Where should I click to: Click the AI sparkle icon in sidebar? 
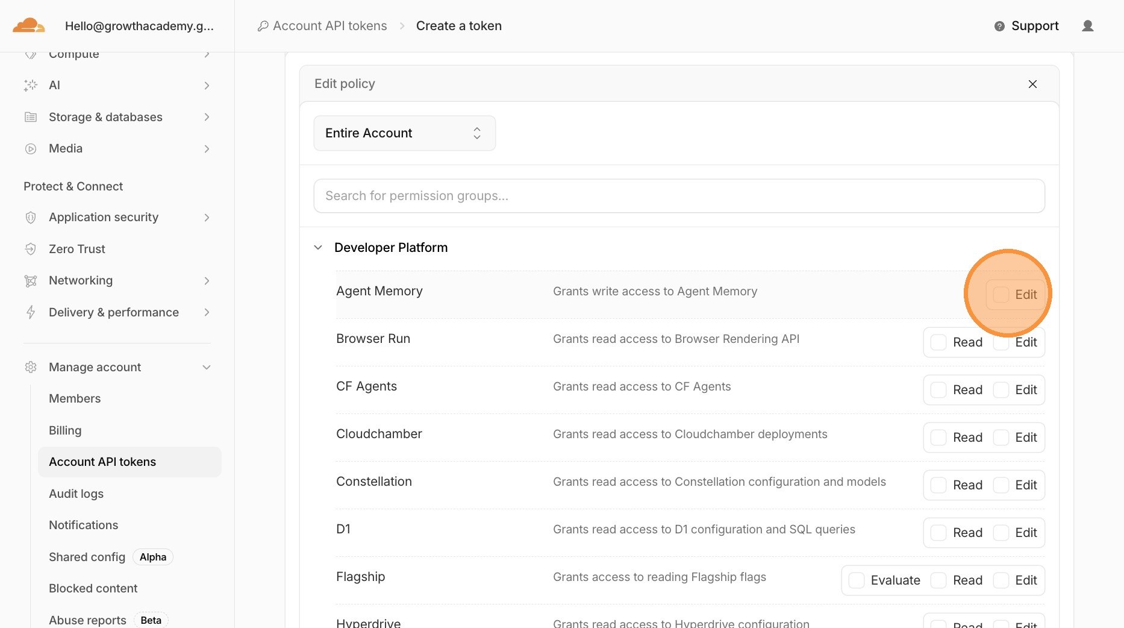31,85
